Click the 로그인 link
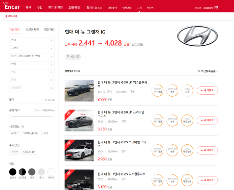The image size is (234, 190). tap(198, 8)
